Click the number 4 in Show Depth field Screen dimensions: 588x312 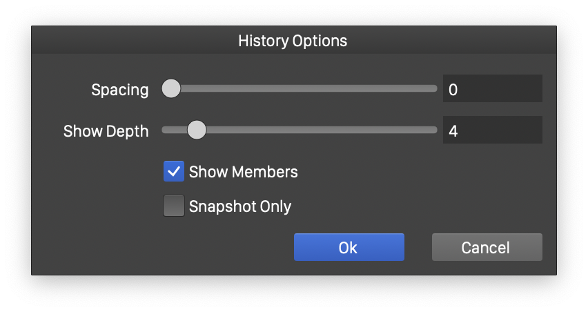453,130
